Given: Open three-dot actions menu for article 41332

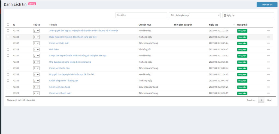Looking at the screenshot, I should [268, 43].
